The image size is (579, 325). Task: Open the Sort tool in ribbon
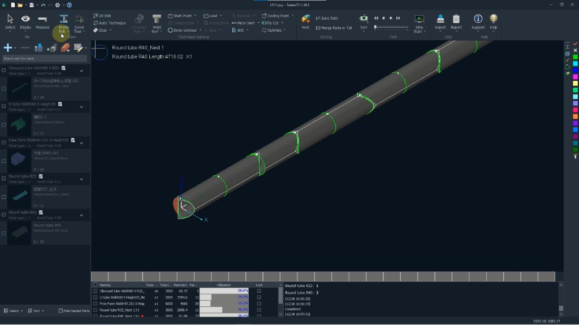364,22
